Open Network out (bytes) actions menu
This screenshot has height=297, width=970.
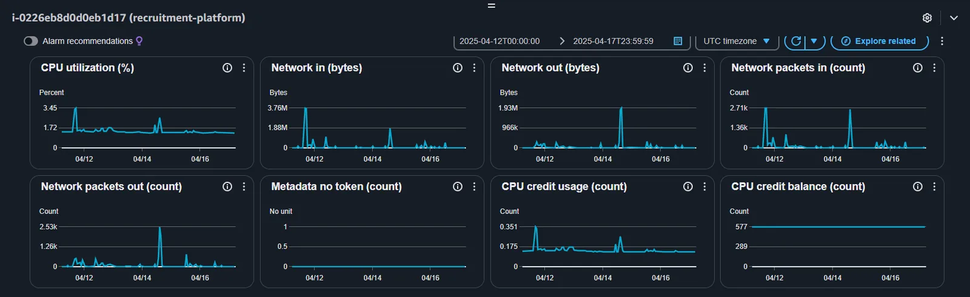point(704,68)
